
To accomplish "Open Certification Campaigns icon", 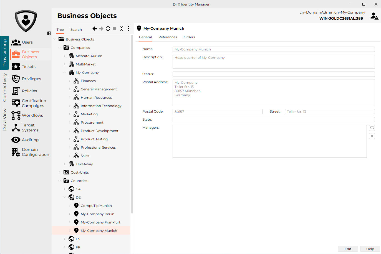I will [16, 103].
